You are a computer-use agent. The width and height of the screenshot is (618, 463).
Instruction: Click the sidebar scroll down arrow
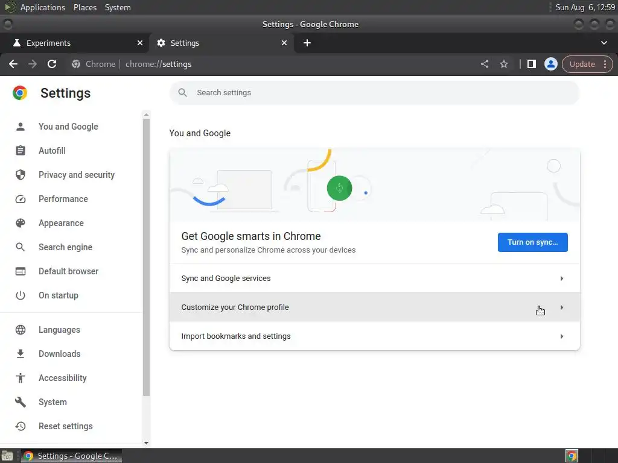146,443
